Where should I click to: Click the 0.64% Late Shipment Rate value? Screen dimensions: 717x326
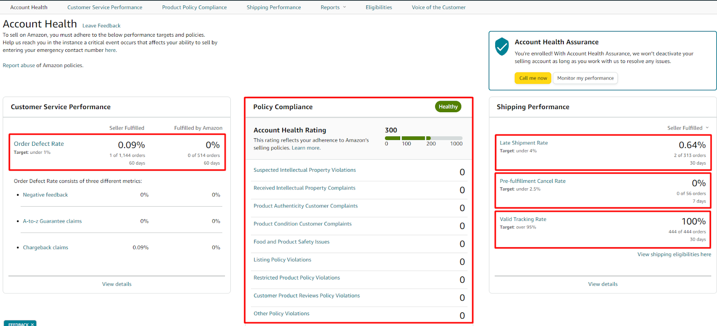tap(692, 145)
